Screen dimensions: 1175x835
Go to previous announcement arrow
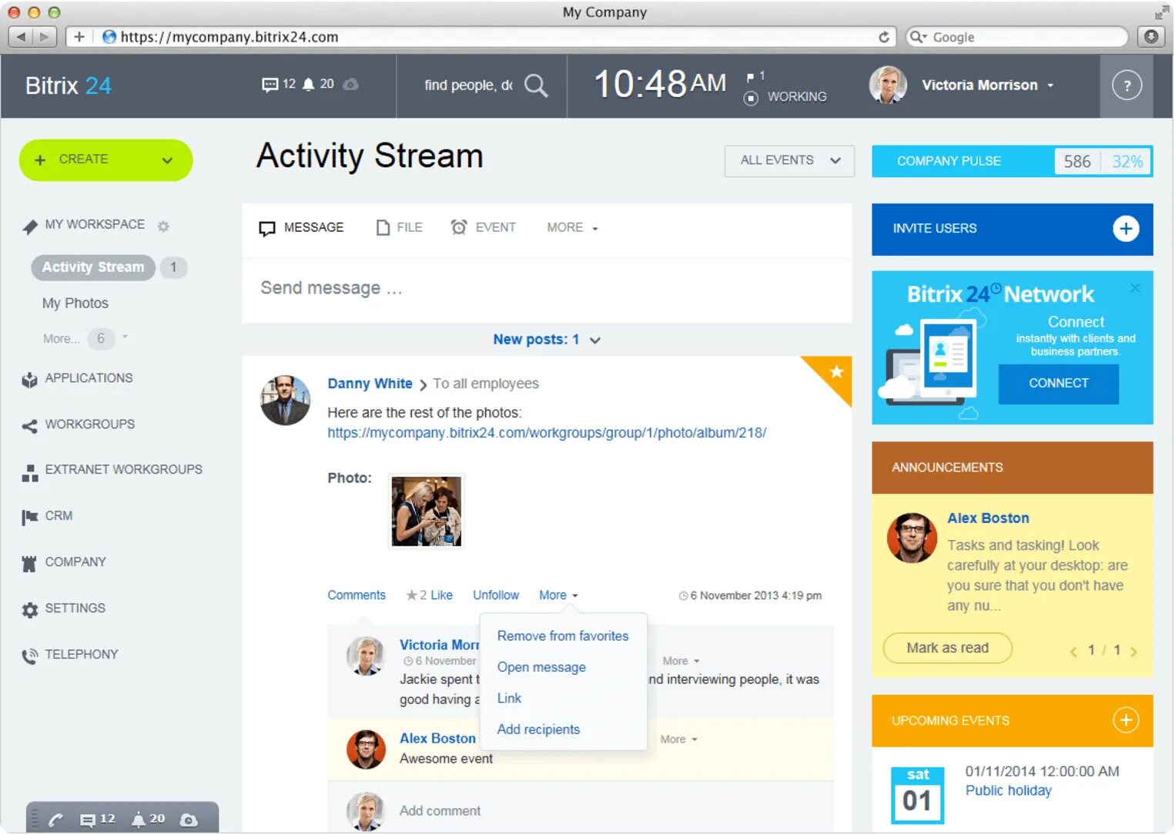1073,652
